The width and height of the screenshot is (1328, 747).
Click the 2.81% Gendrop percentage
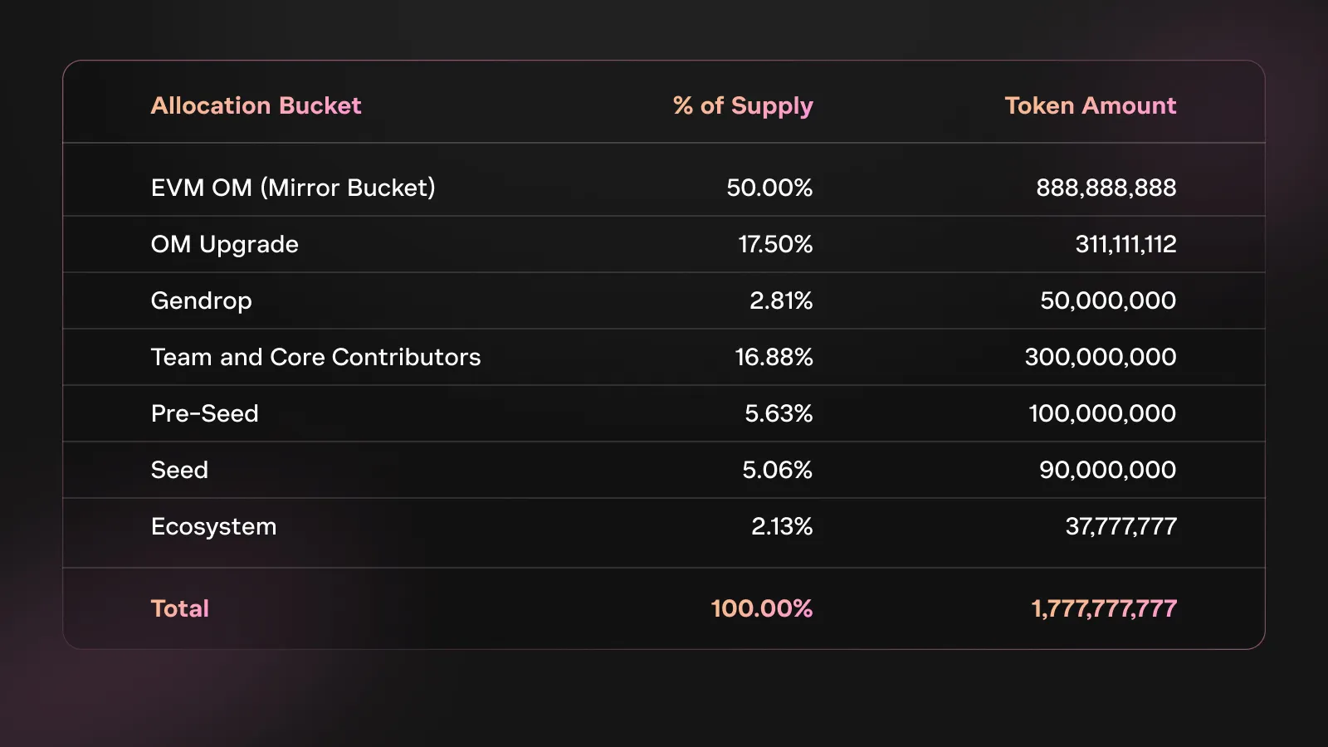click(x=780, y=300)
